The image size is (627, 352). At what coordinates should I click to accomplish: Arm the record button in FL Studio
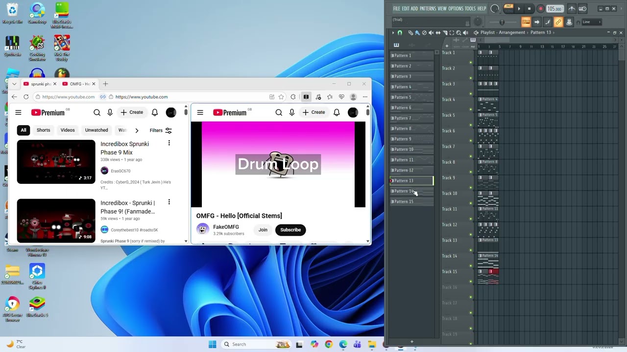tap(541, 8)
